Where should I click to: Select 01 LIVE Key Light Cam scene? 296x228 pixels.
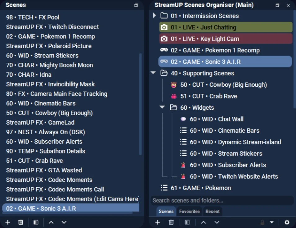tap(226, 39)
